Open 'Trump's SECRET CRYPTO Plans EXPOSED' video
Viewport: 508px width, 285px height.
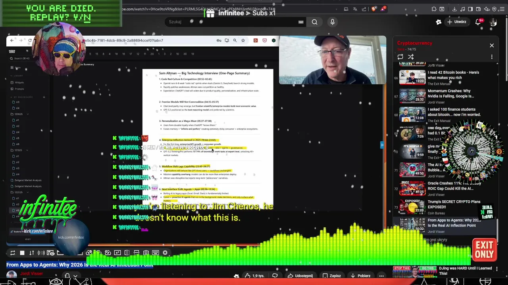tap(454, 204)
